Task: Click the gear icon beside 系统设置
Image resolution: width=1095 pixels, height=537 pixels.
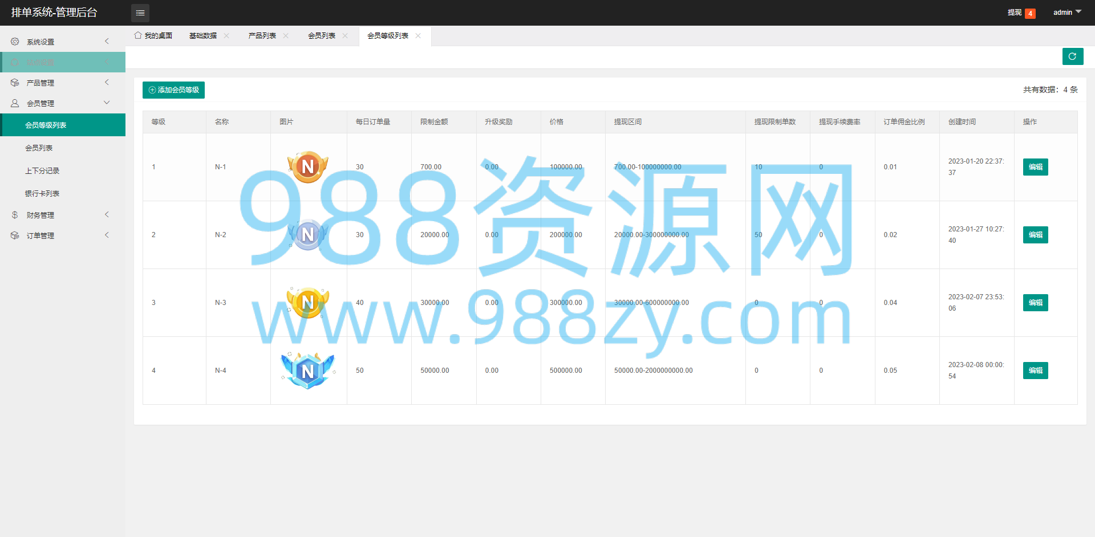Action: [x=15, y=42]
